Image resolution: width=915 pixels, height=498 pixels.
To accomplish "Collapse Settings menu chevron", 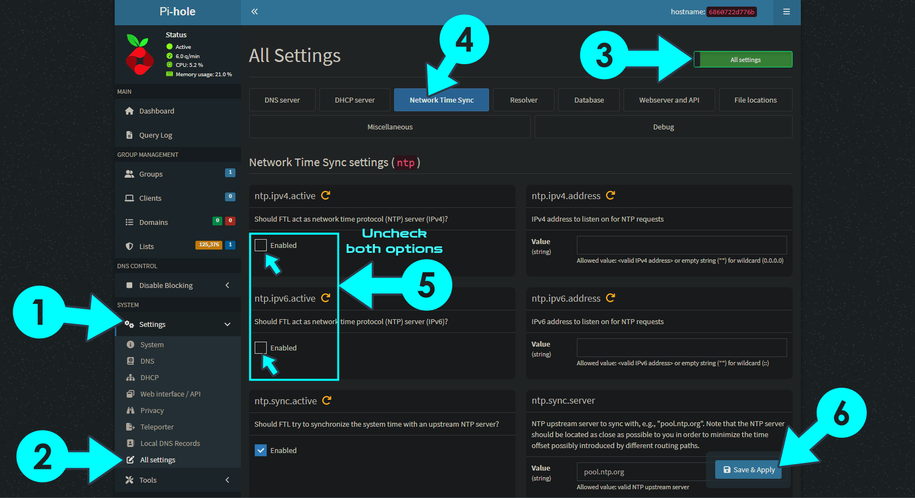I will point(227,324).
